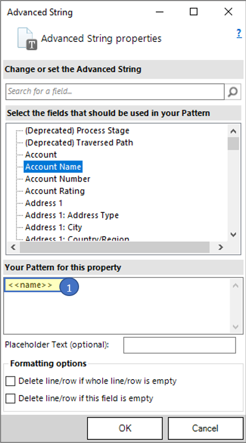Click the field list scroll down arrow
The height and width of the screenshot is (443, 246).
tap(233, 234)
